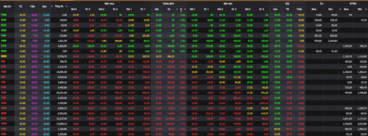The image size is (368, 136).
Task: Click the Dư Bán column header
Action: [x=331, y=9]
